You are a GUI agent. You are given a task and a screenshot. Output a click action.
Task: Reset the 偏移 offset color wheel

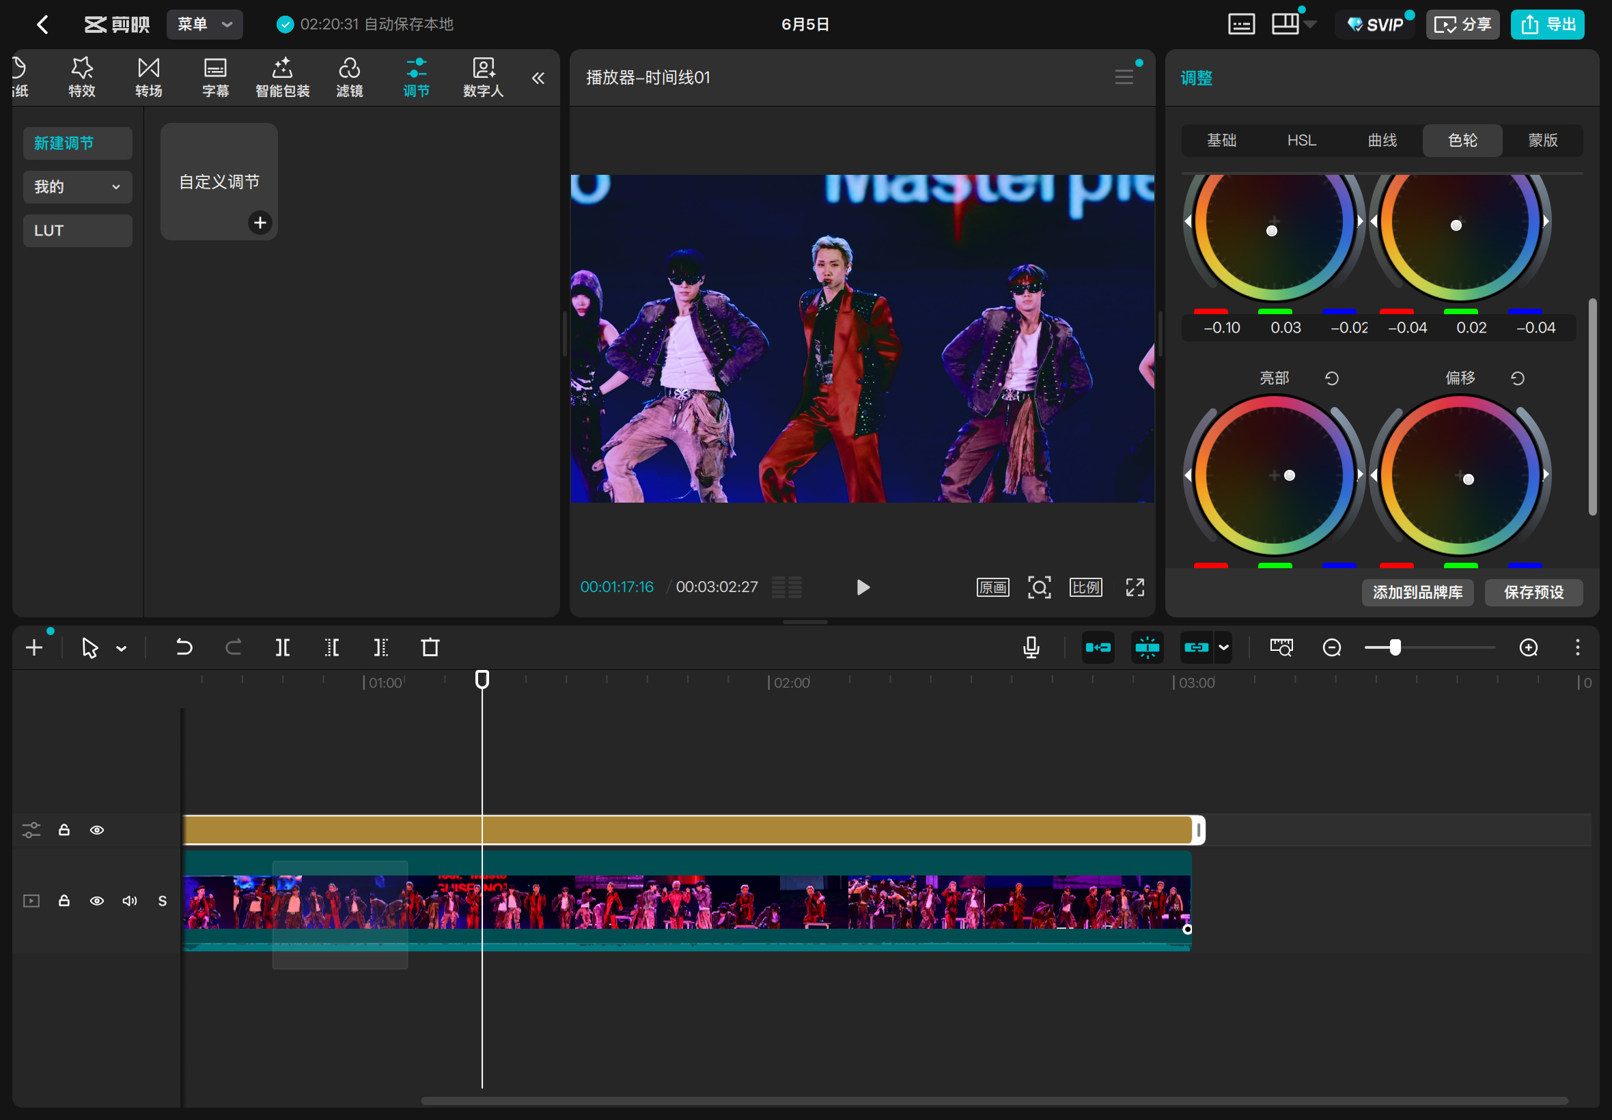[x=1517, y=379]
